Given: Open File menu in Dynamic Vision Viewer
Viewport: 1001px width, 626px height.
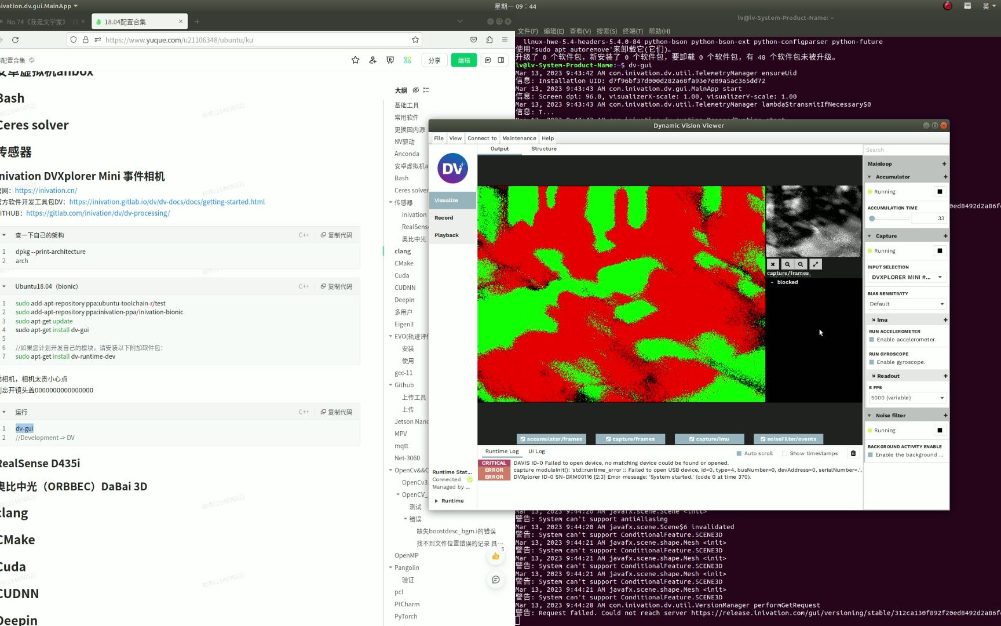Looking at the screenshot, I should [439, 139].
